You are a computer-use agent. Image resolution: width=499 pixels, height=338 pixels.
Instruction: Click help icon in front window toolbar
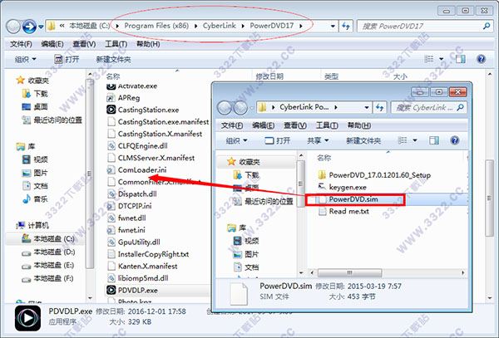click(x=455, y=140)
